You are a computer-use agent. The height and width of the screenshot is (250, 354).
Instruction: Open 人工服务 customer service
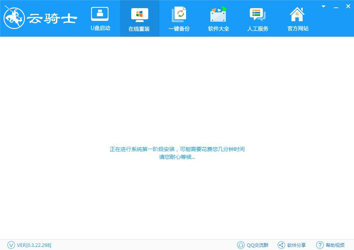[x=257, y=18]
